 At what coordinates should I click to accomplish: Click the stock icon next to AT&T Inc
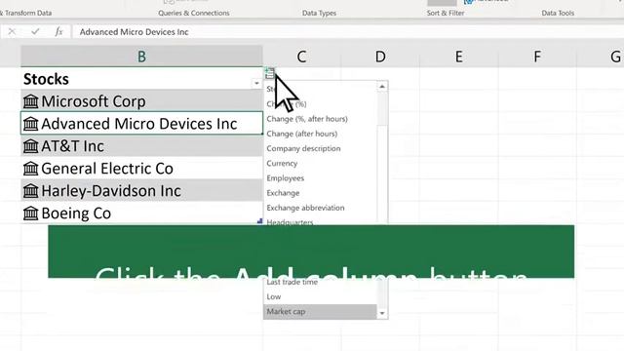pyautogui.click(x=30, y=146)
